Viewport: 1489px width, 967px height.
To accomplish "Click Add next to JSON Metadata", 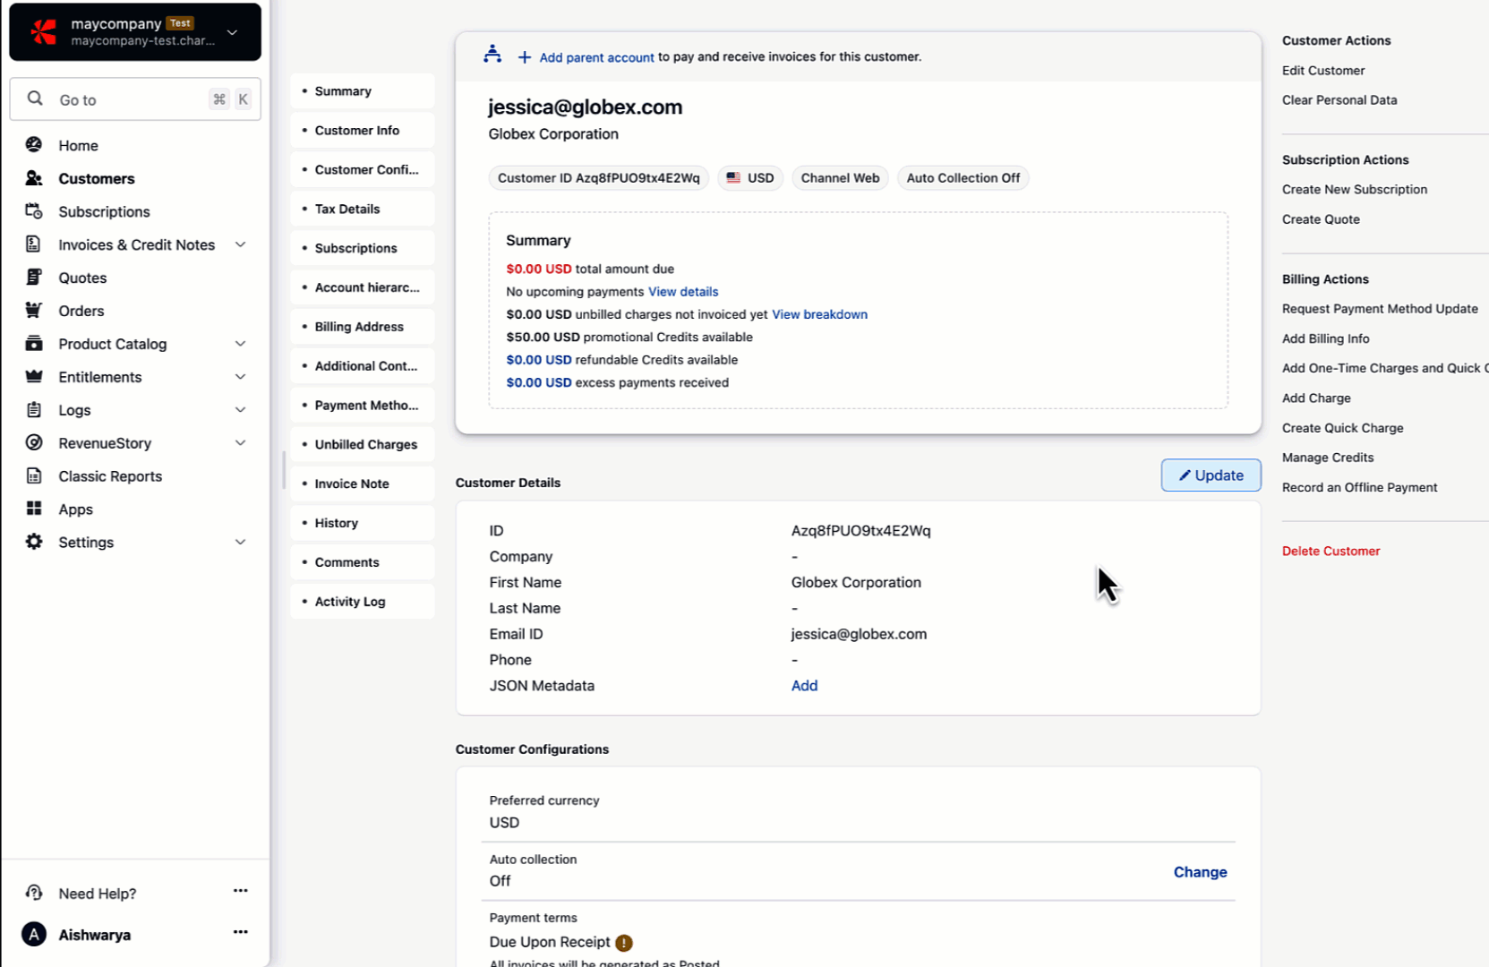I will (804, 686).
